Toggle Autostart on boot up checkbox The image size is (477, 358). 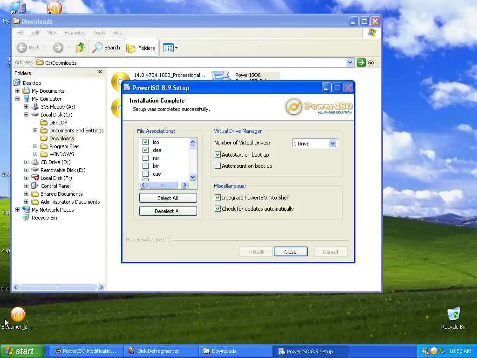click(218, 155)
